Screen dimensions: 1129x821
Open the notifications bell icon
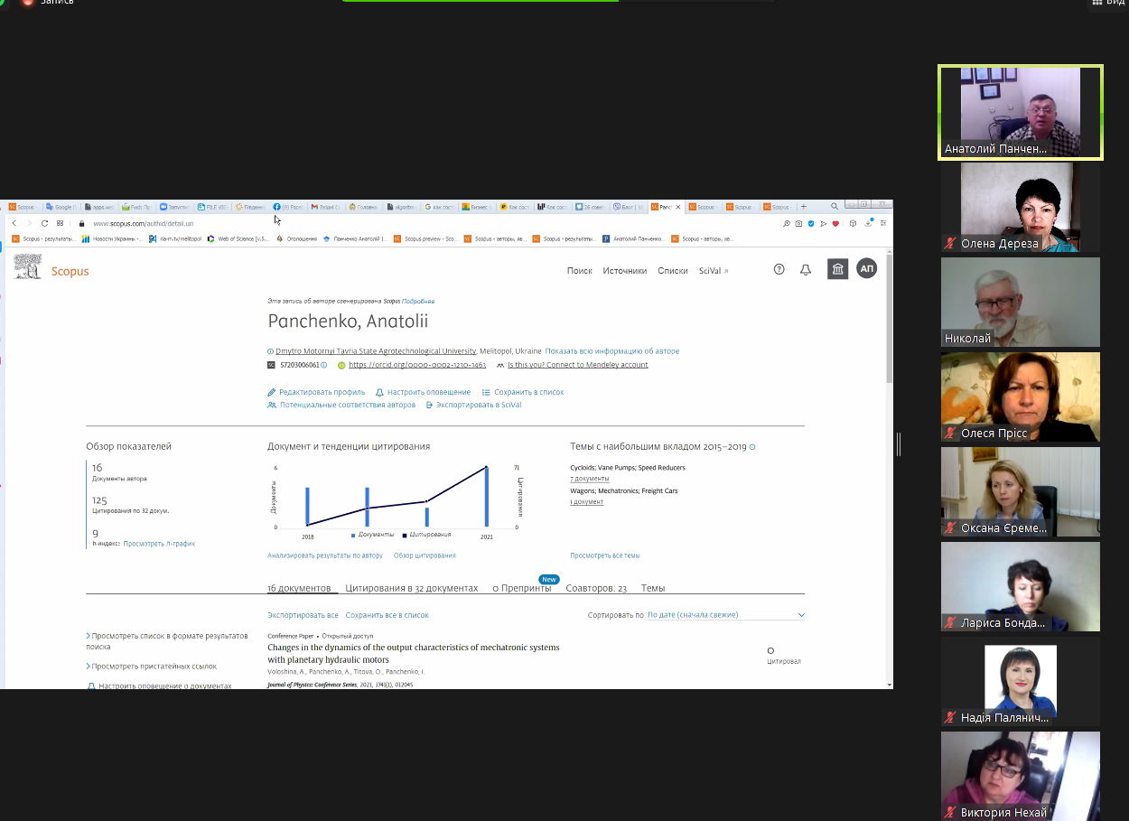click(x=806, y=269)
